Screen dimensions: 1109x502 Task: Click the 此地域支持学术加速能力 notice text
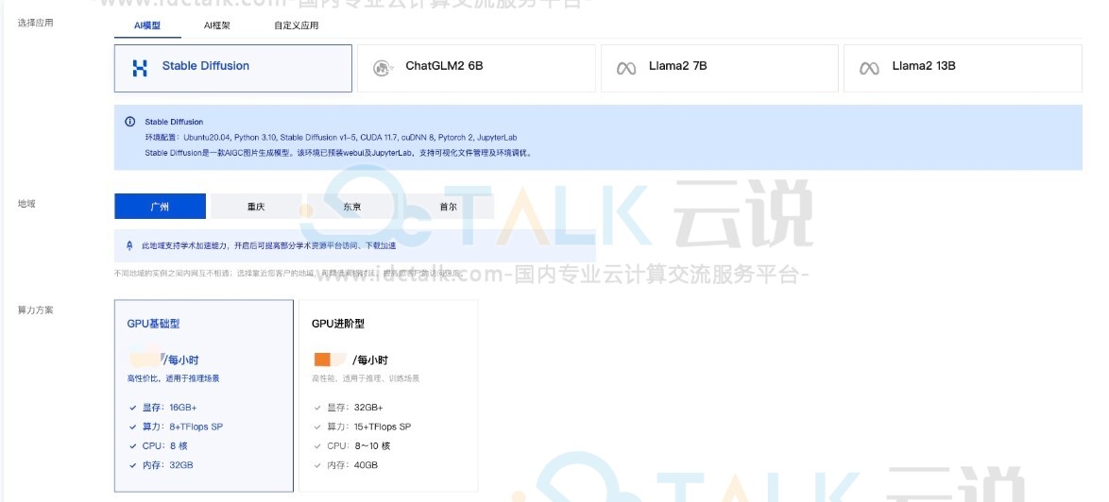coord(269,245)
